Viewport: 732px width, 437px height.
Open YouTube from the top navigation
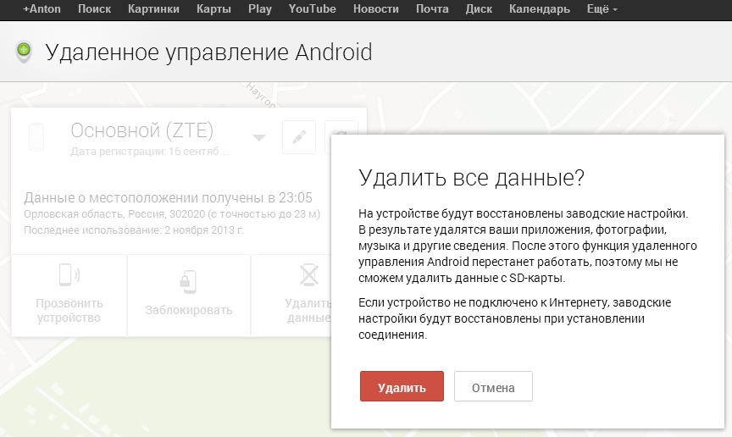coord(312,9)
